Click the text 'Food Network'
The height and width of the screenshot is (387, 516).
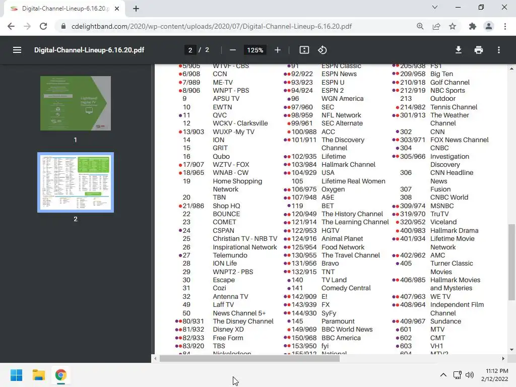pos(343,247)
